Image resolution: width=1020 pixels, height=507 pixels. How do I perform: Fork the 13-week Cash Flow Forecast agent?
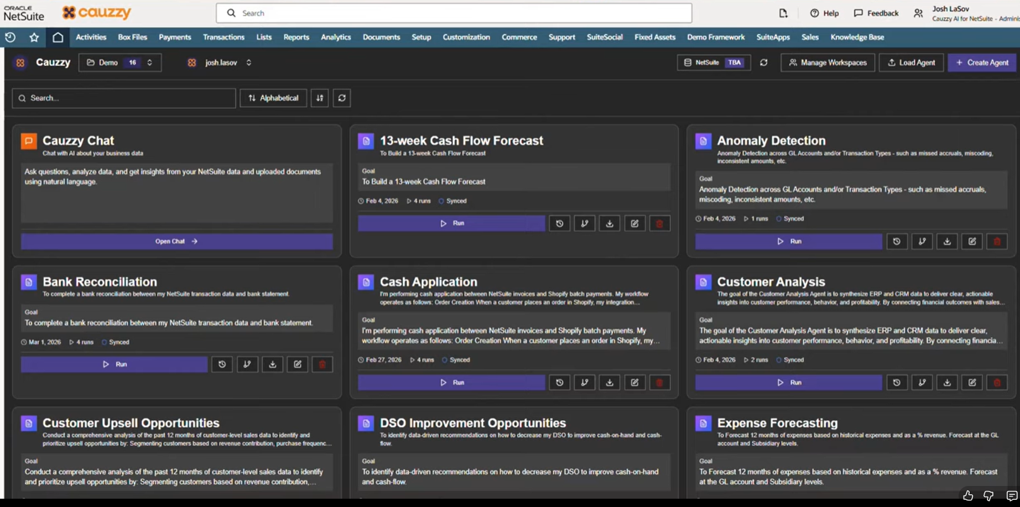click(x=585, y=223)
